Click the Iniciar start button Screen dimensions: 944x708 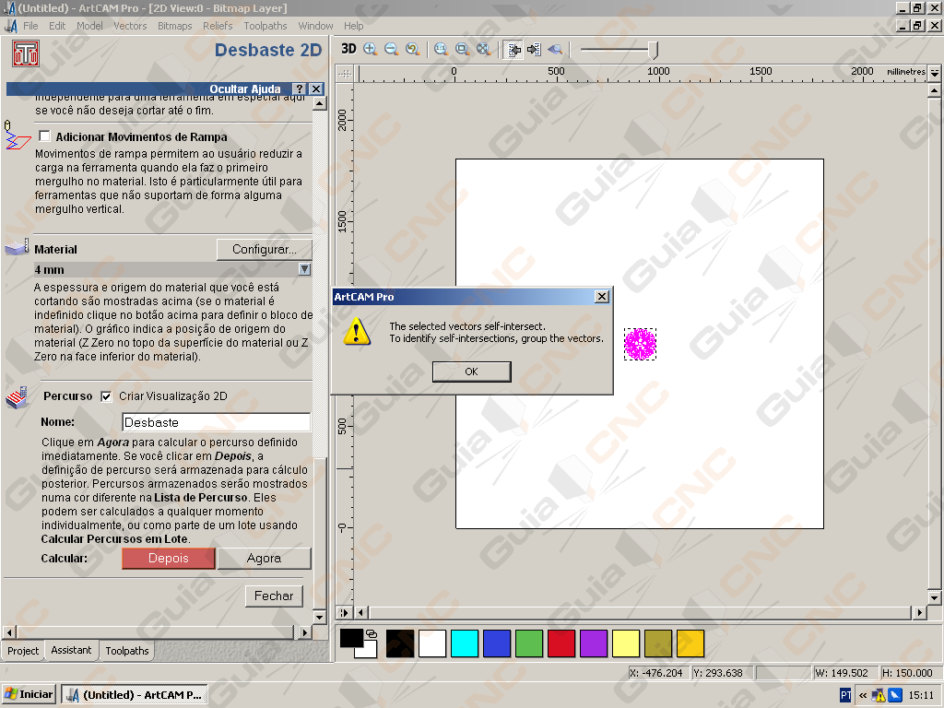tap(29, 694)
